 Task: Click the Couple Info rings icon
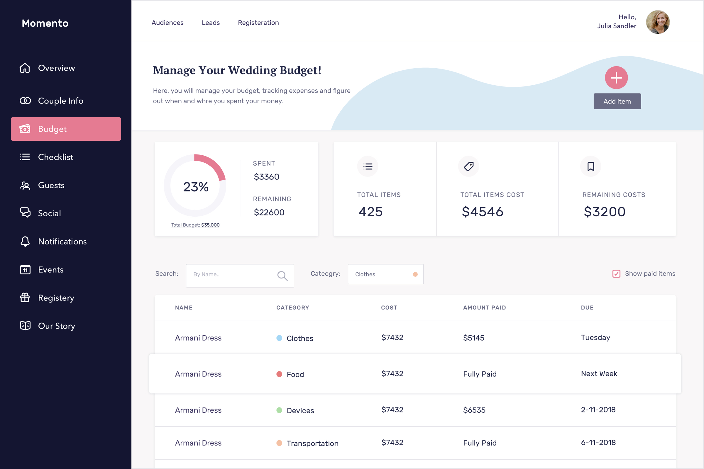point(25,101)
